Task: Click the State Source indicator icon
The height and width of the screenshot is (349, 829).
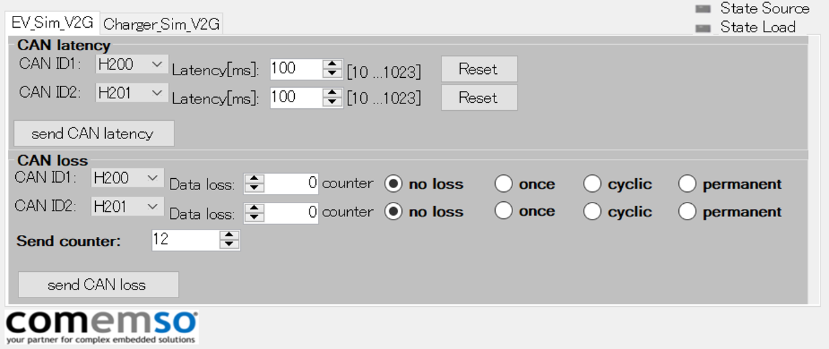Action: pos(703,9)
